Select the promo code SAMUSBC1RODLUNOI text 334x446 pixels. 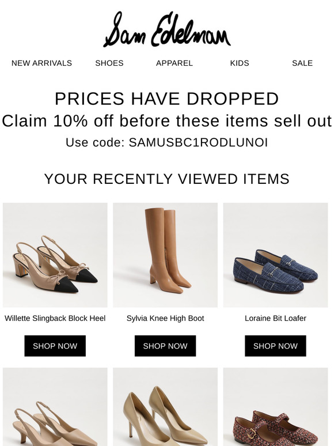click(198, 142)
